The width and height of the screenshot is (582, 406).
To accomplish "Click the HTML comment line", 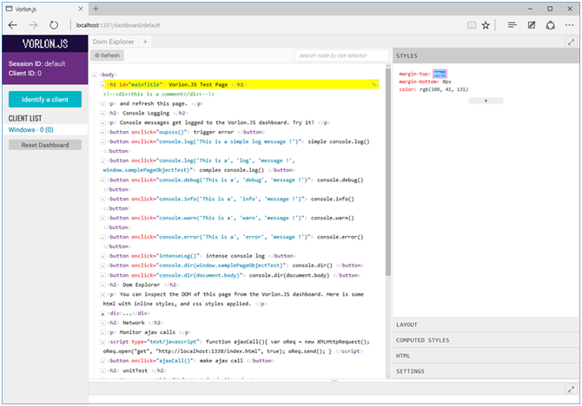I will [159, 95].
